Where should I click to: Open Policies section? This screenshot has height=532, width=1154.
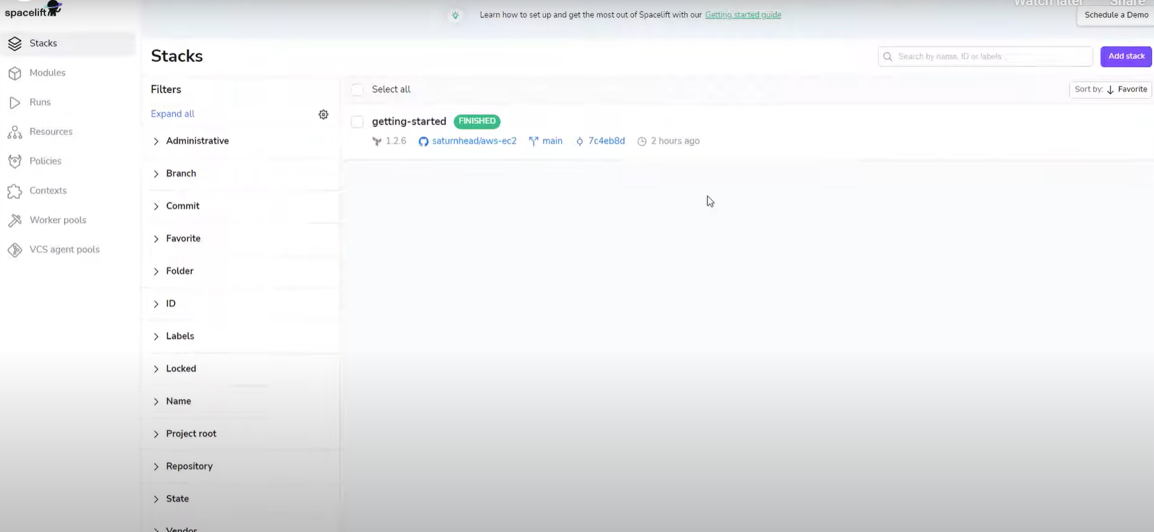(x=46, y=161)
